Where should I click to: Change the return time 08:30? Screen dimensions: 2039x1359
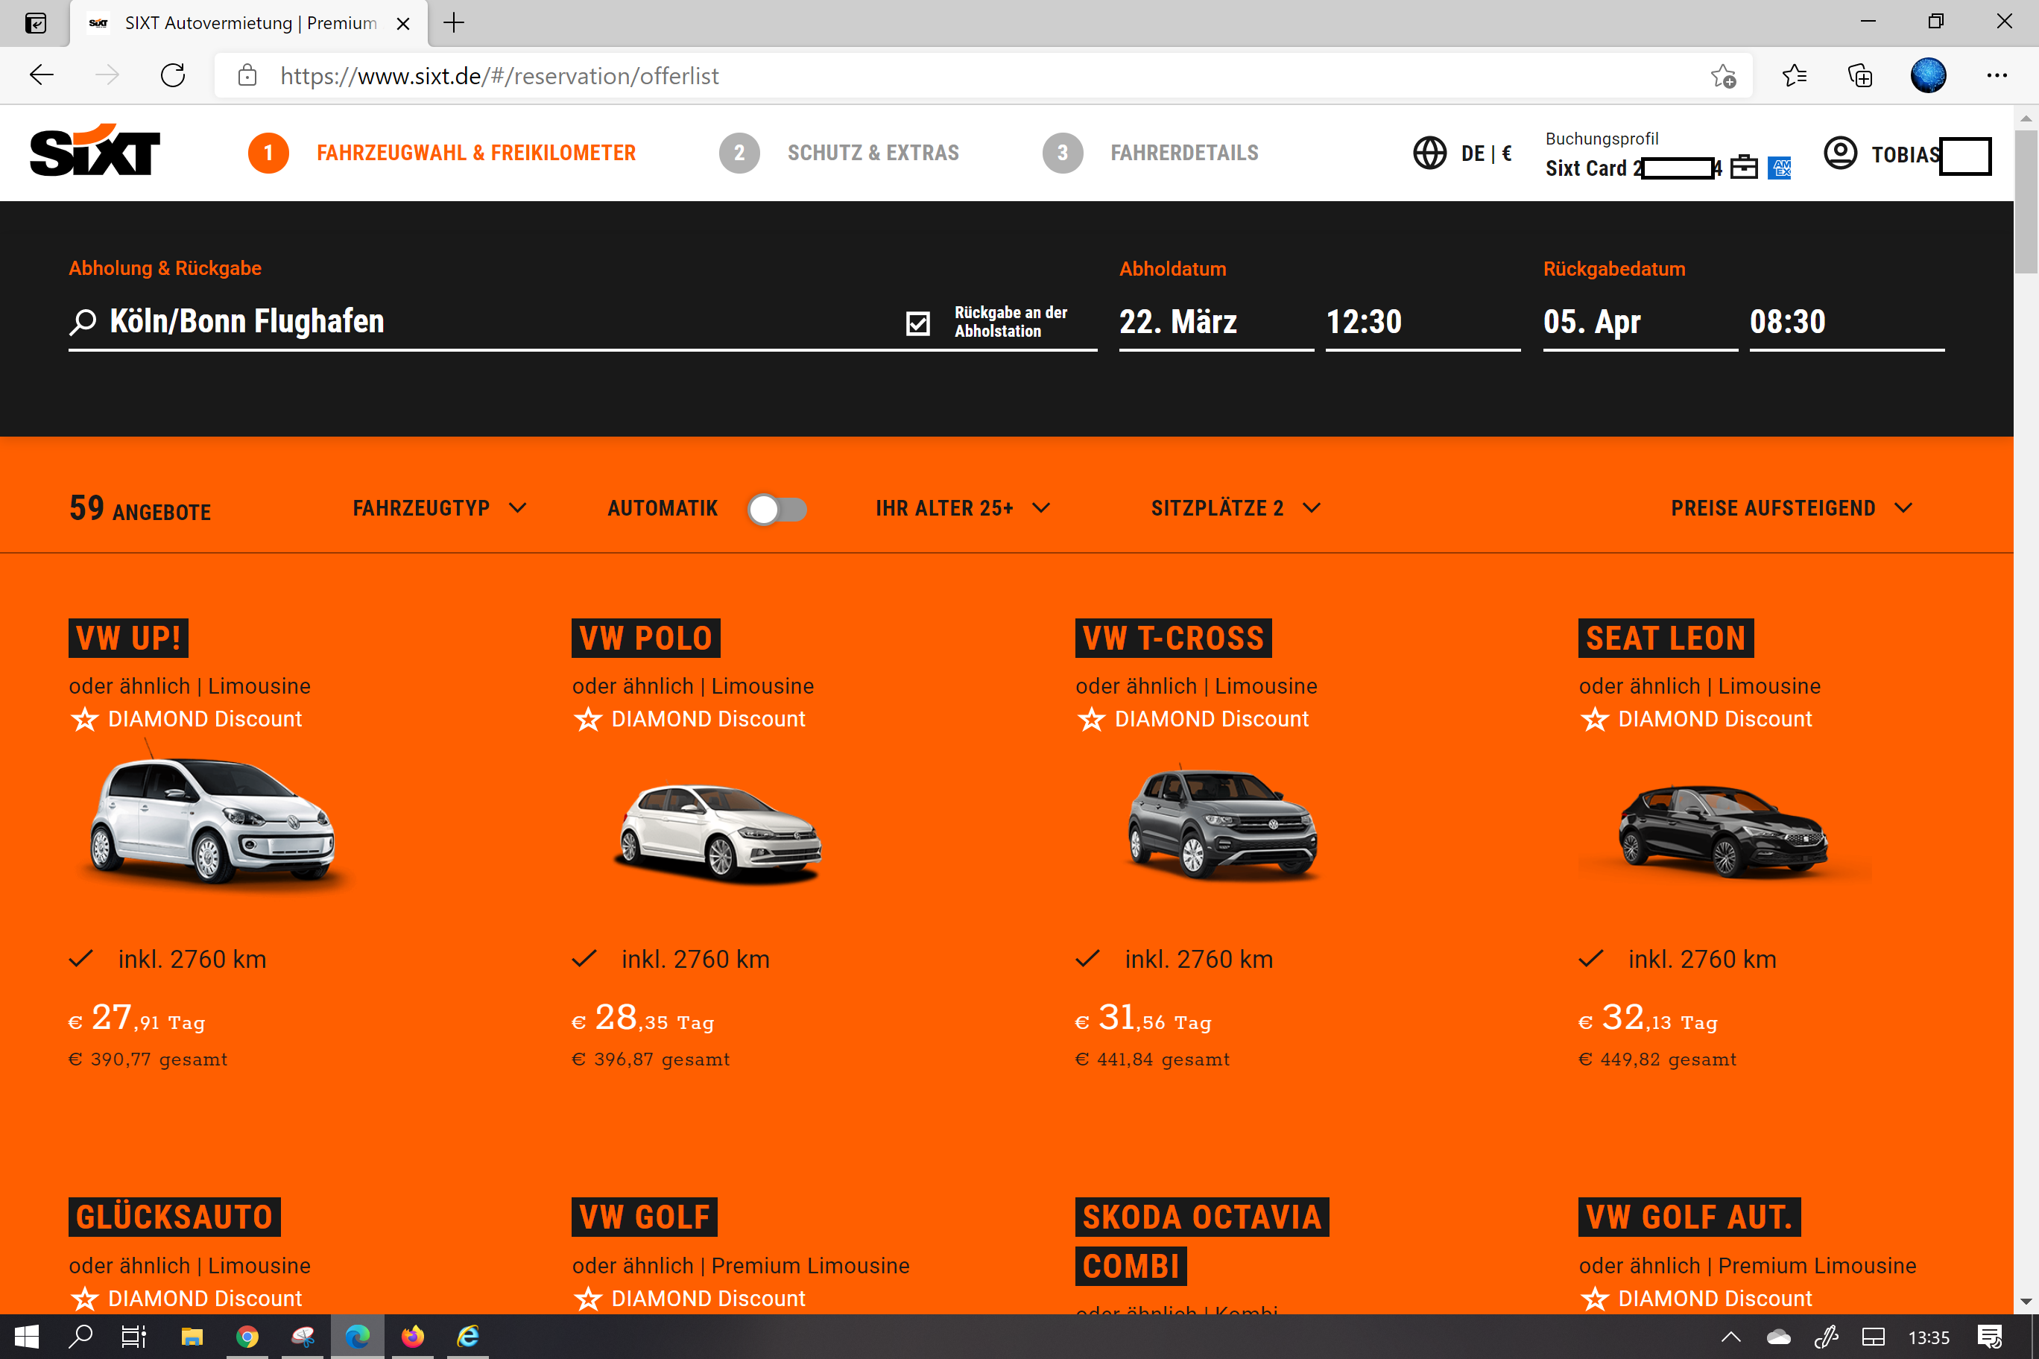click(1847, 323)
